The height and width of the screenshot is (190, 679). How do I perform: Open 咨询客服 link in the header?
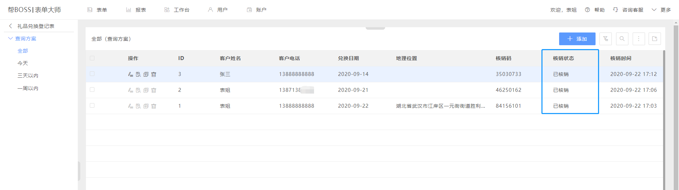(628, 10)
